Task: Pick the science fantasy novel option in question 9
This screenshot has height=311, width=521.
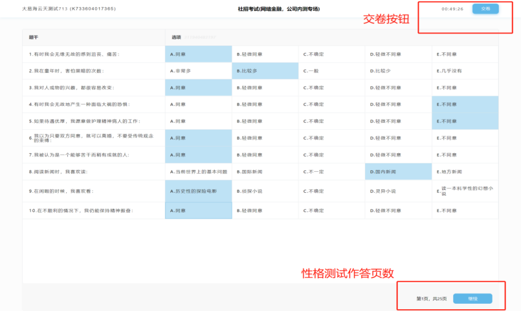Action: (x=465, y=191)
